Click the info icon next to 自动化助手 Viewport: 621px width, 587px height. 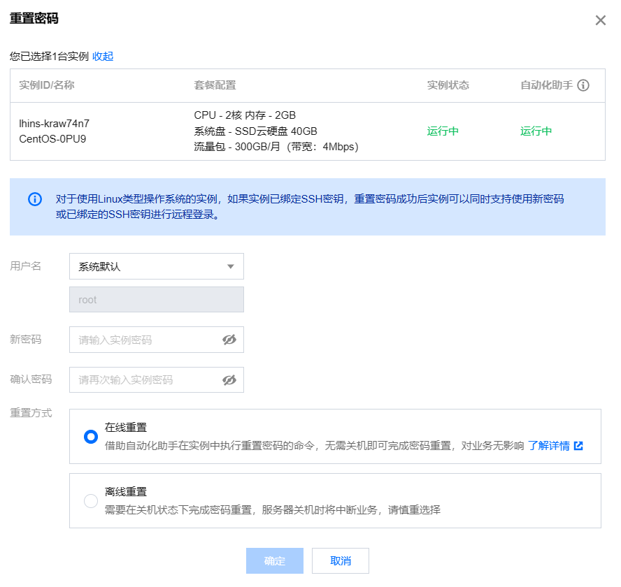583,85
